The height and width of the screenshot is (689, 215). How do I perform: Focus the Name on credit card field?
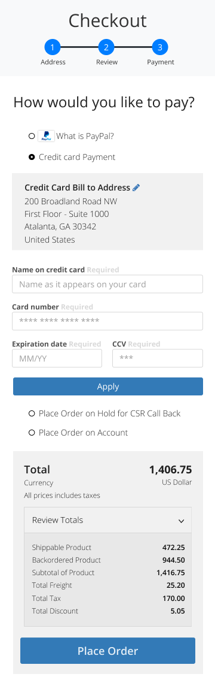107,284
